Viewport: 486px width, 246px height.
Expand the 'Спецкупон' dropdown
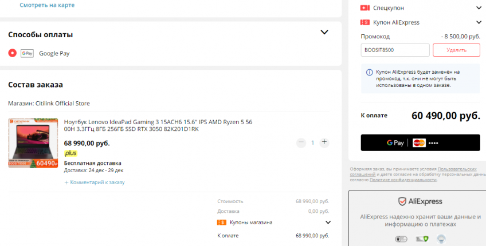[x=479, y=8]
